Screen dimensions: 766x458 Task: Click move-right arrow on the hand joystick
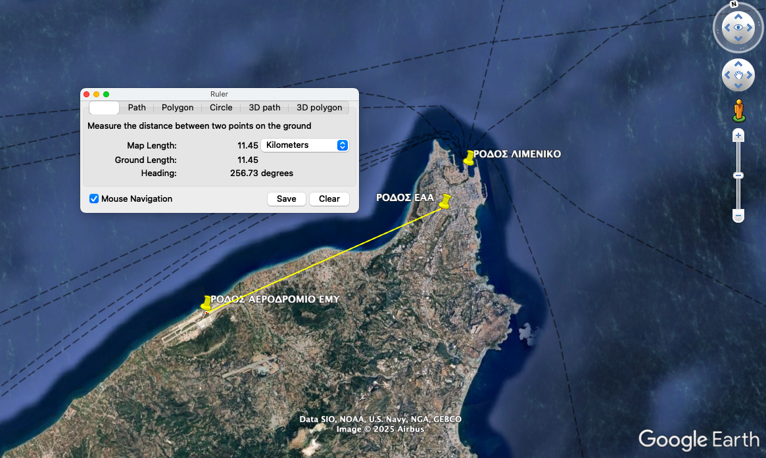[x=750, y=75]
